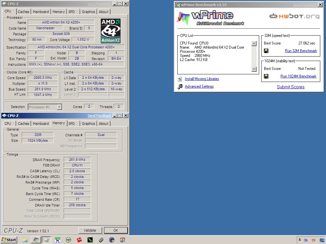Click Channels # value Dual
The width and height of the screenshot is (326, 244).
click(101, 135)
